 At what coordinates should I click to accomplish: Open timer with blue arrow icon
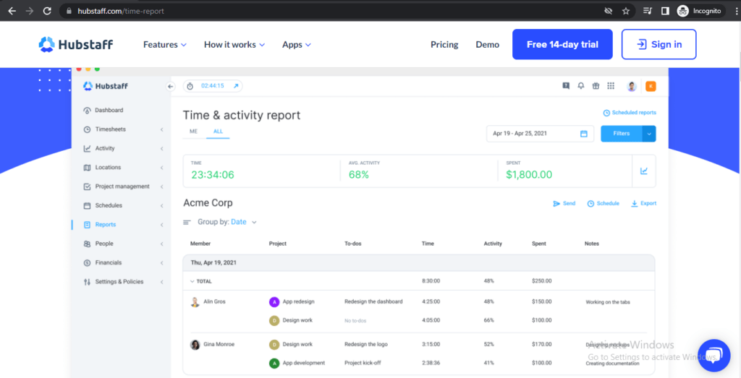(237, 86)
